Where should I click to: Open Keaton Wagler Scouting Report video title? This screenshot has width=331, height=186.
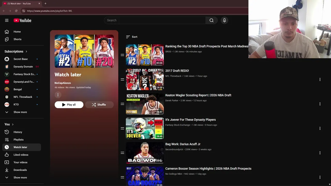[x=198, y=95]
